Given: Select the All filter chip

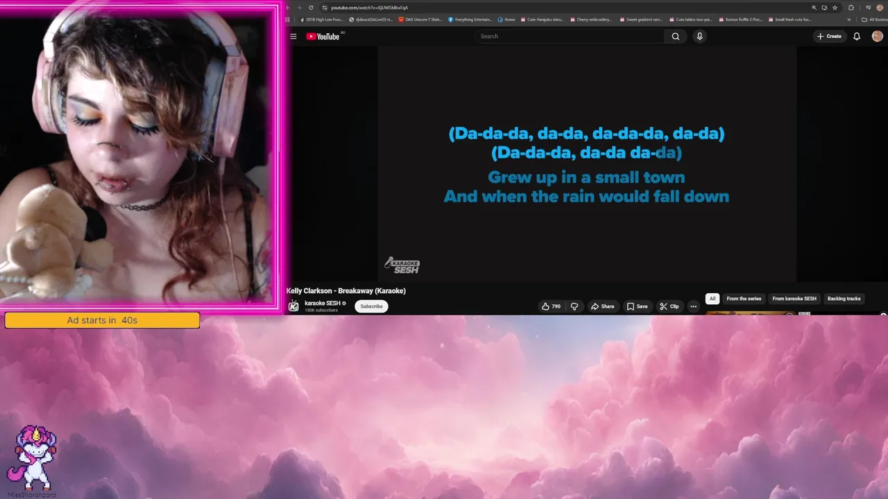Looking at the screenshot, I should 712,299.
